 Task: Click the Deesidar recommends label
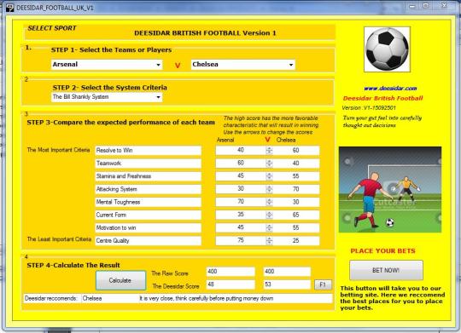51,299
